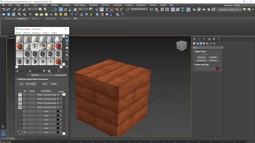Open the reference coordinate system View dropdown
This screenshot has width=255, height=143.
click(83, 9)
